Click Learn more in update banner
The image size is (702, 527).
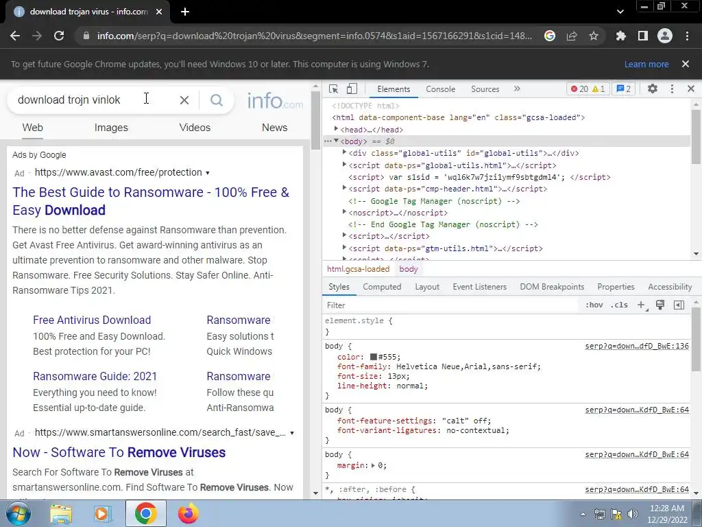point(646,64)
